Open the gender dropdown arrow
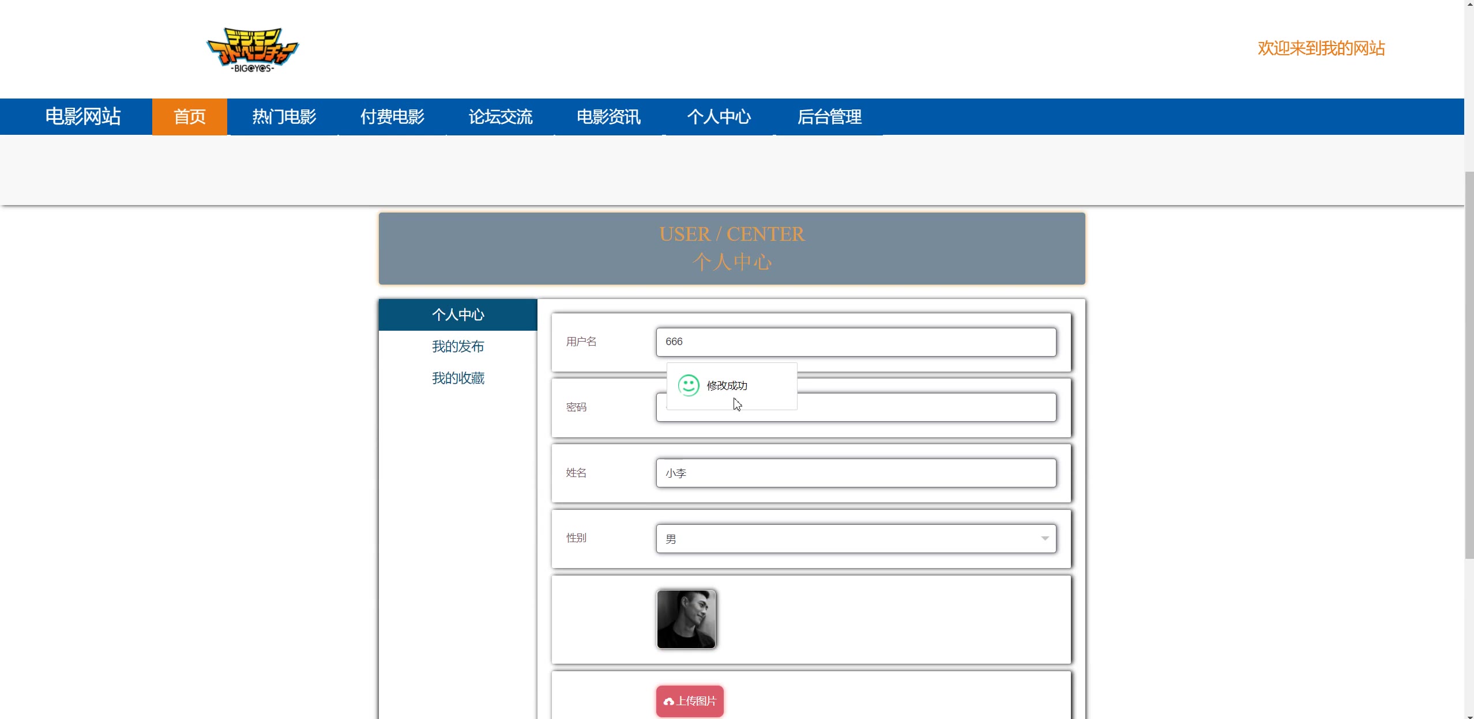The width and height of the screenshot is (1474, 719). [x=1044, y=539]
